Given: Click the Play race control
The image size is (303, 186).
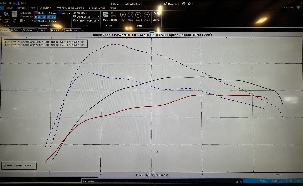Looking at the screenshot, I should pyautogui.click(x=123, y=15).
